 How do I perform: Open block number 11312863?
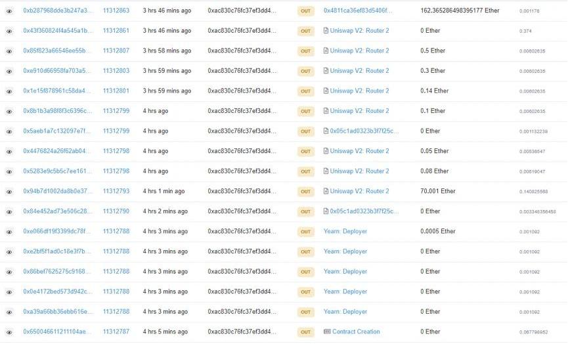(116, 11)
